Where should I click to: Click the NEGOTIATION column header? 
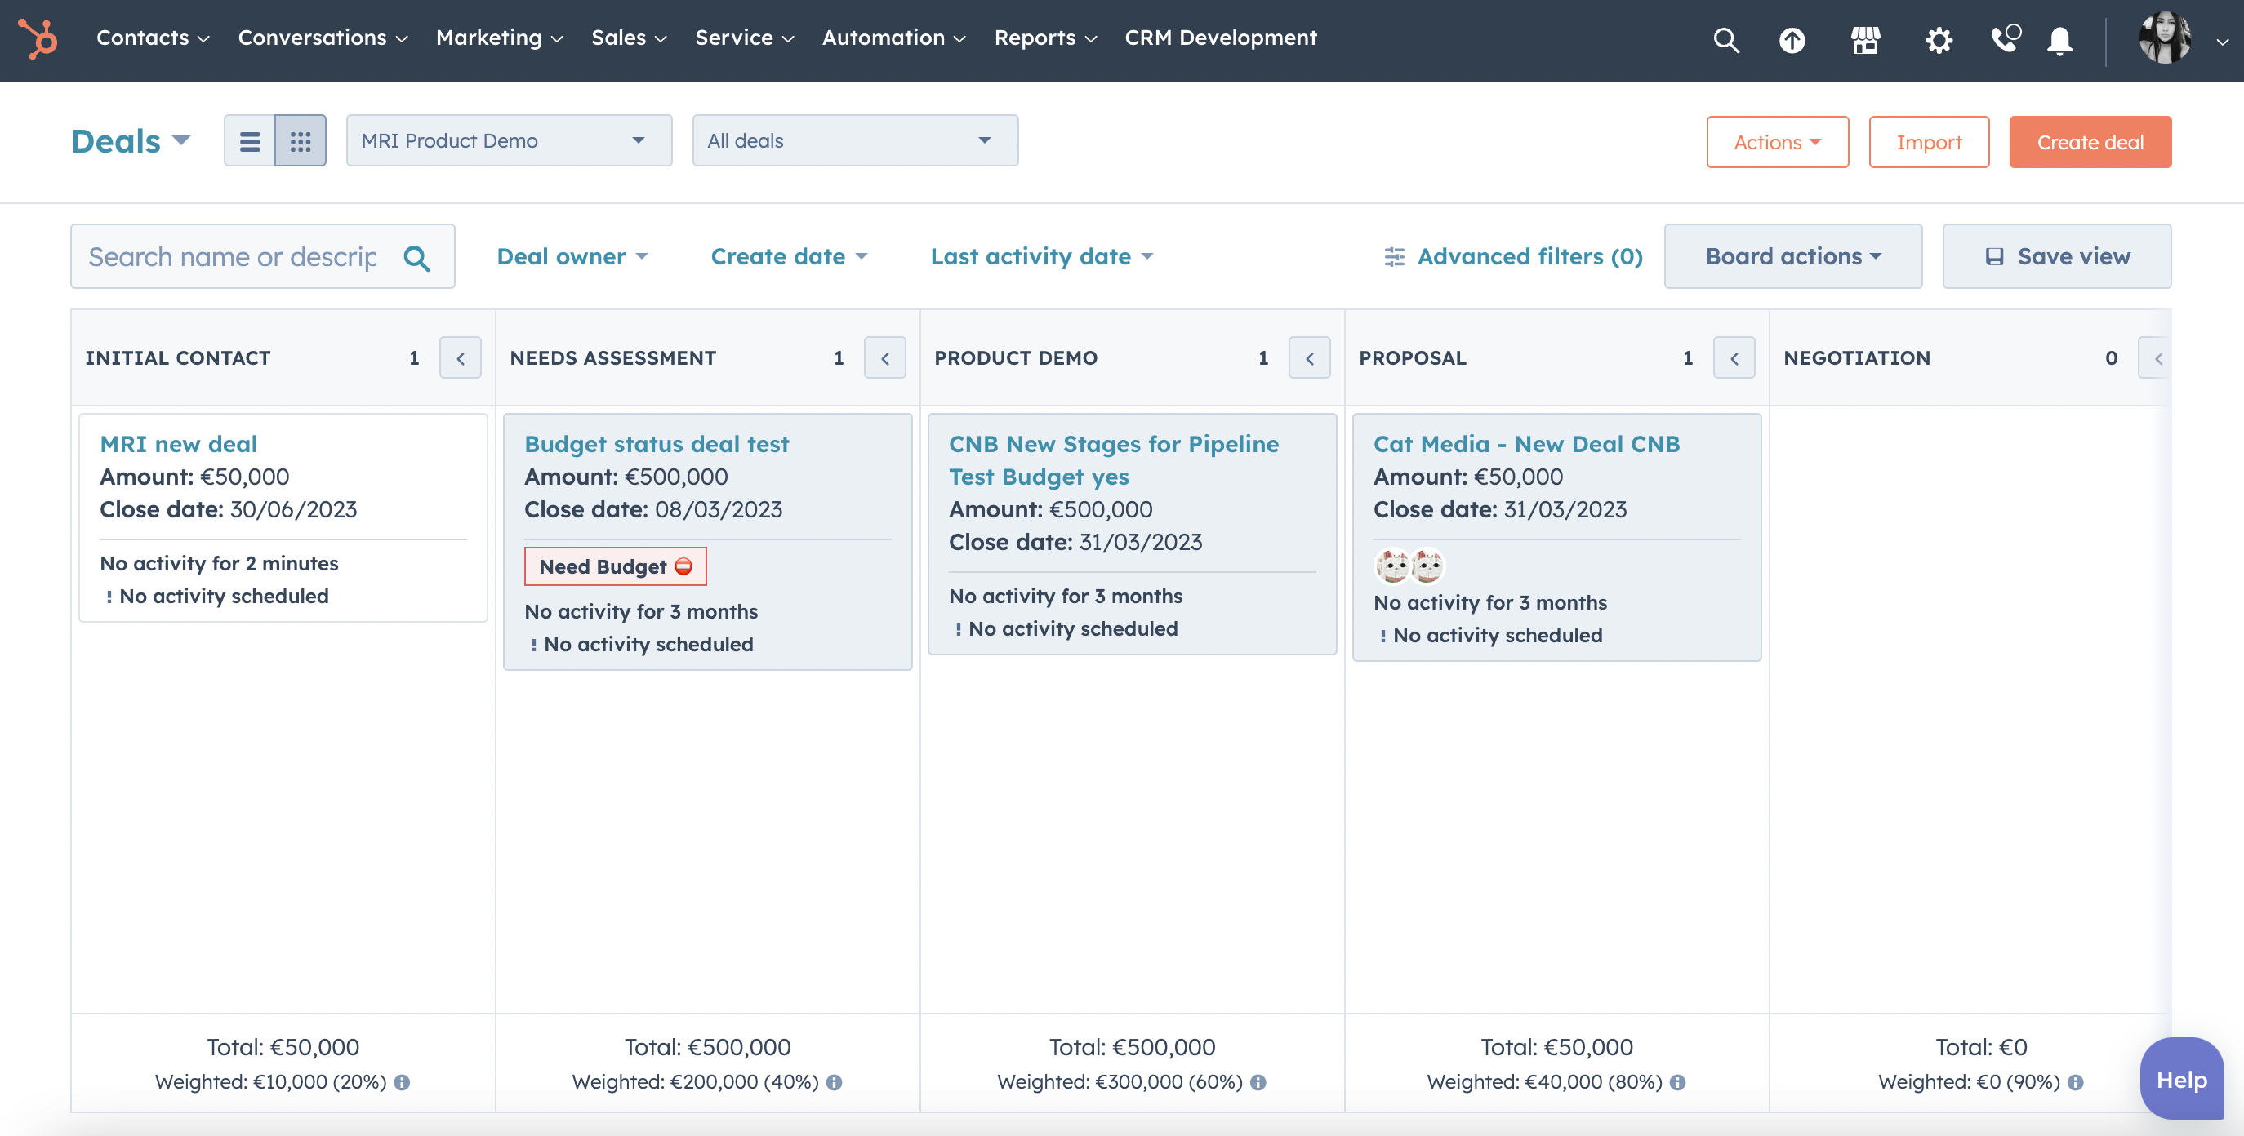coord(1857,357)
